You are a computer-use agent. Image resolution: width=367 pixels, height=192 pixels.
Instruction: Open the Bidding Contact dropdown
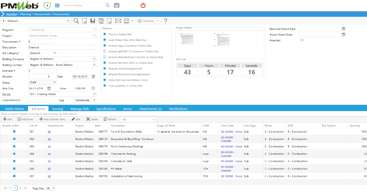[94, 65]
